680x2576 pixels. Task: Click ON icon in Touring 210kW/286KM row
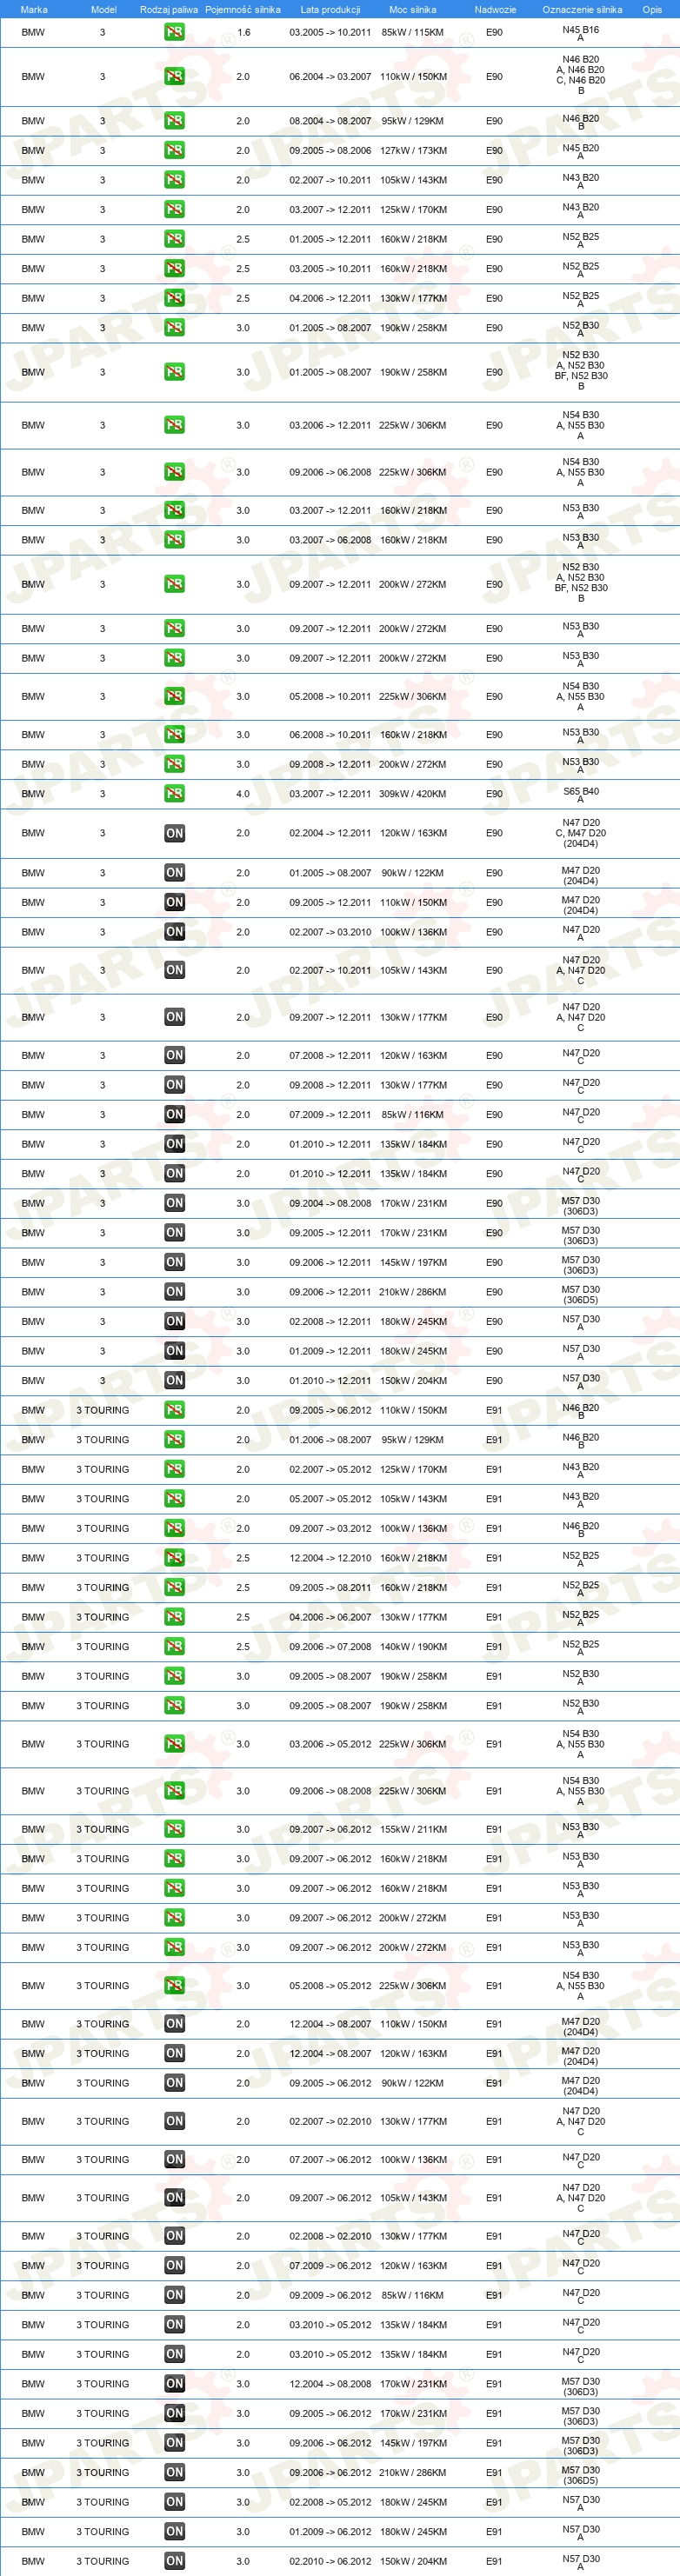click(x=174, y=2472)
